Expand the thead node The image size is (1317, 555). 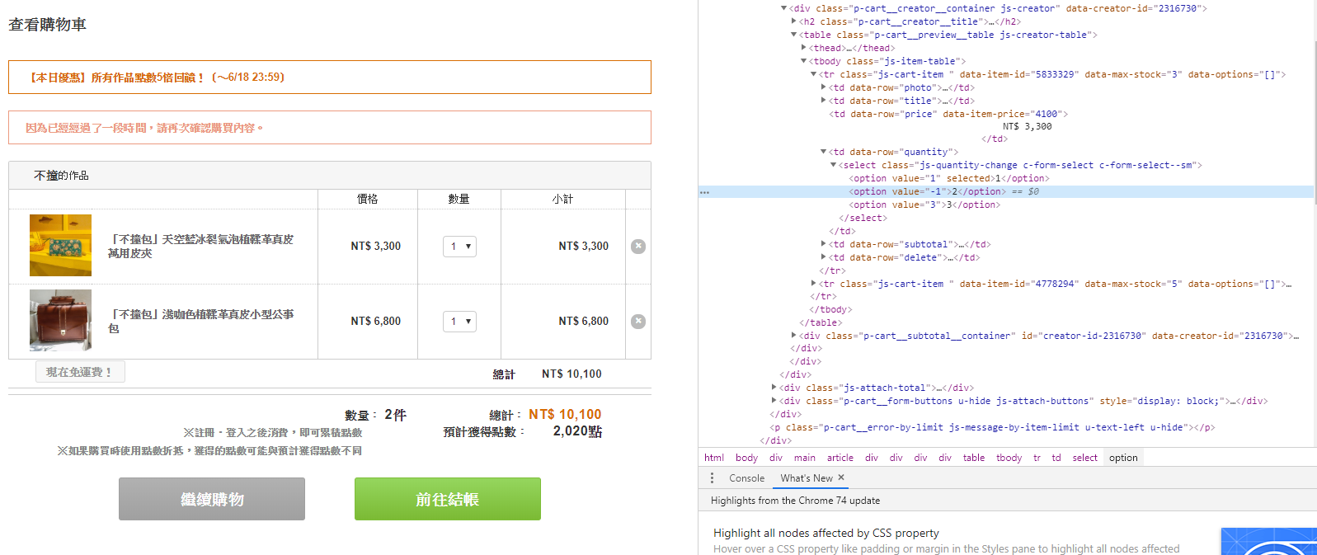click(x=804, y=48)
